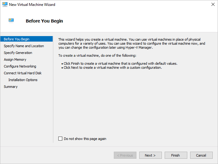218x164 pixels.
Task: Click the bullet about custom configuration
Action: 112,68
